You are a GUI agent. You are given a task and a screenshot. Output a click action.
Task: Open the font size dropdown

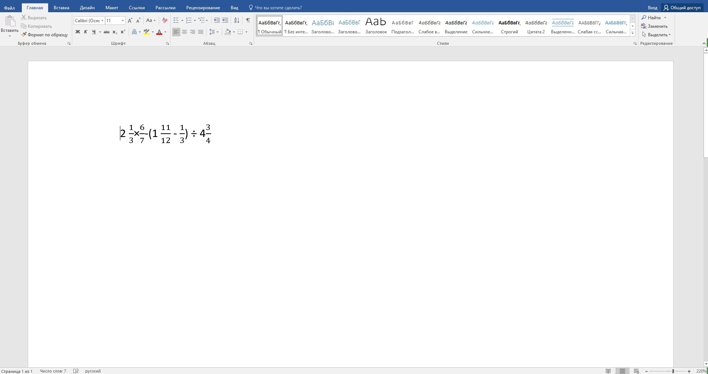click(x=123, y=20)
